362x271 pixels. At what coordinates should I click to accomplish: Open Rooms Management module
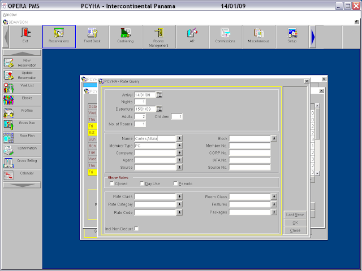coord(158,37)
